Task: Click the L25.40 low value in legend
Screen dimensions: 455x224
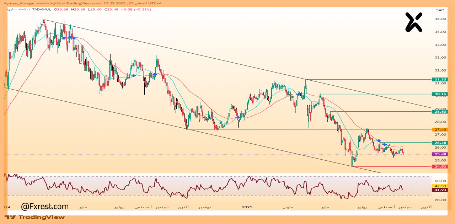Action: click(95, 9)
